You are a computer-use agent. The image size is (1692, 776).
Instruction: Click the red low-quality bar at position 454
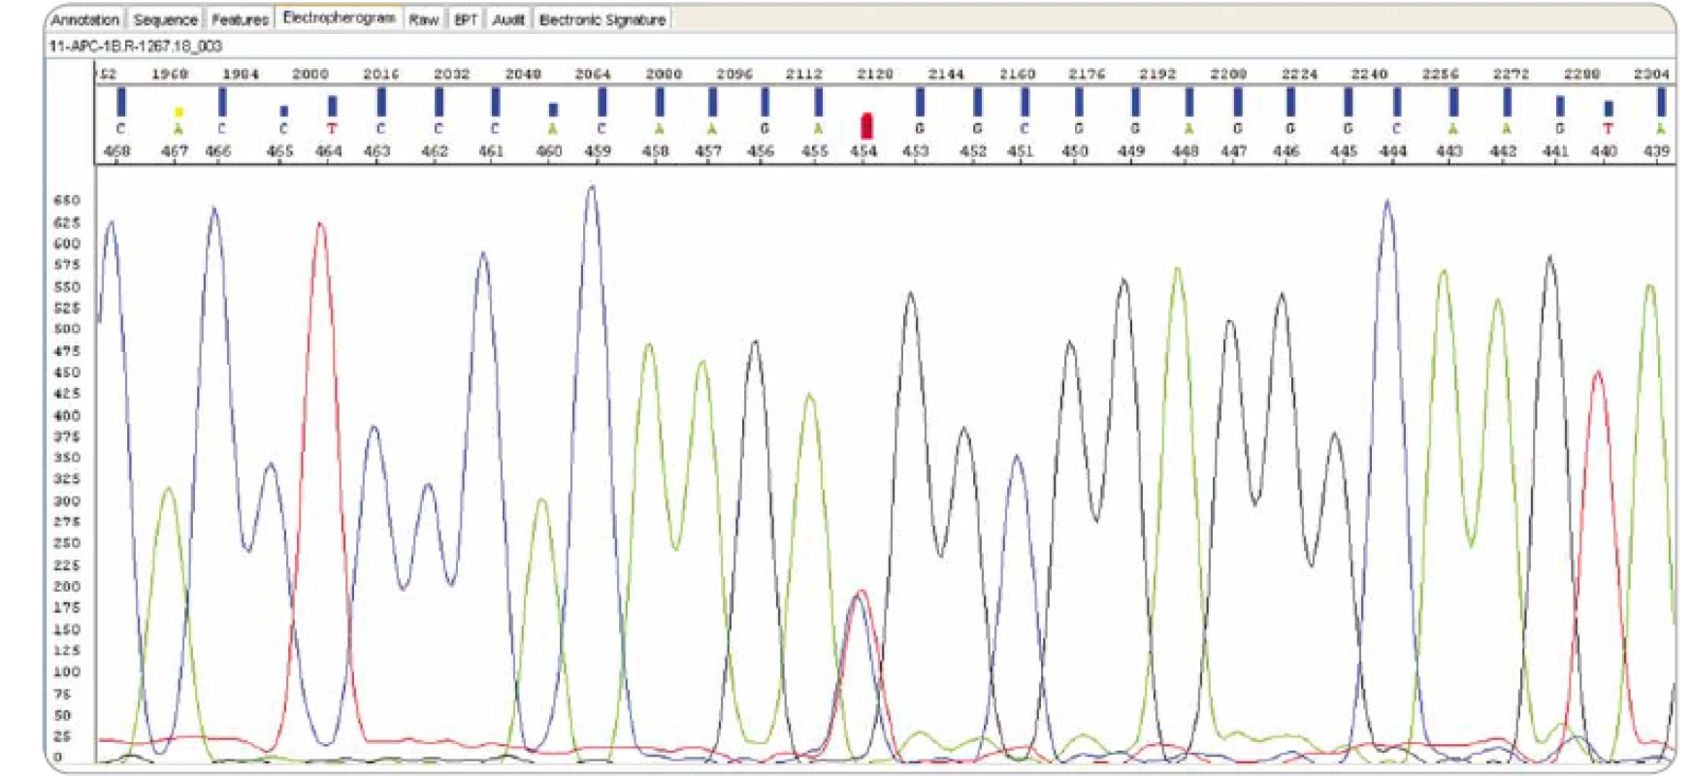point(867,124)
